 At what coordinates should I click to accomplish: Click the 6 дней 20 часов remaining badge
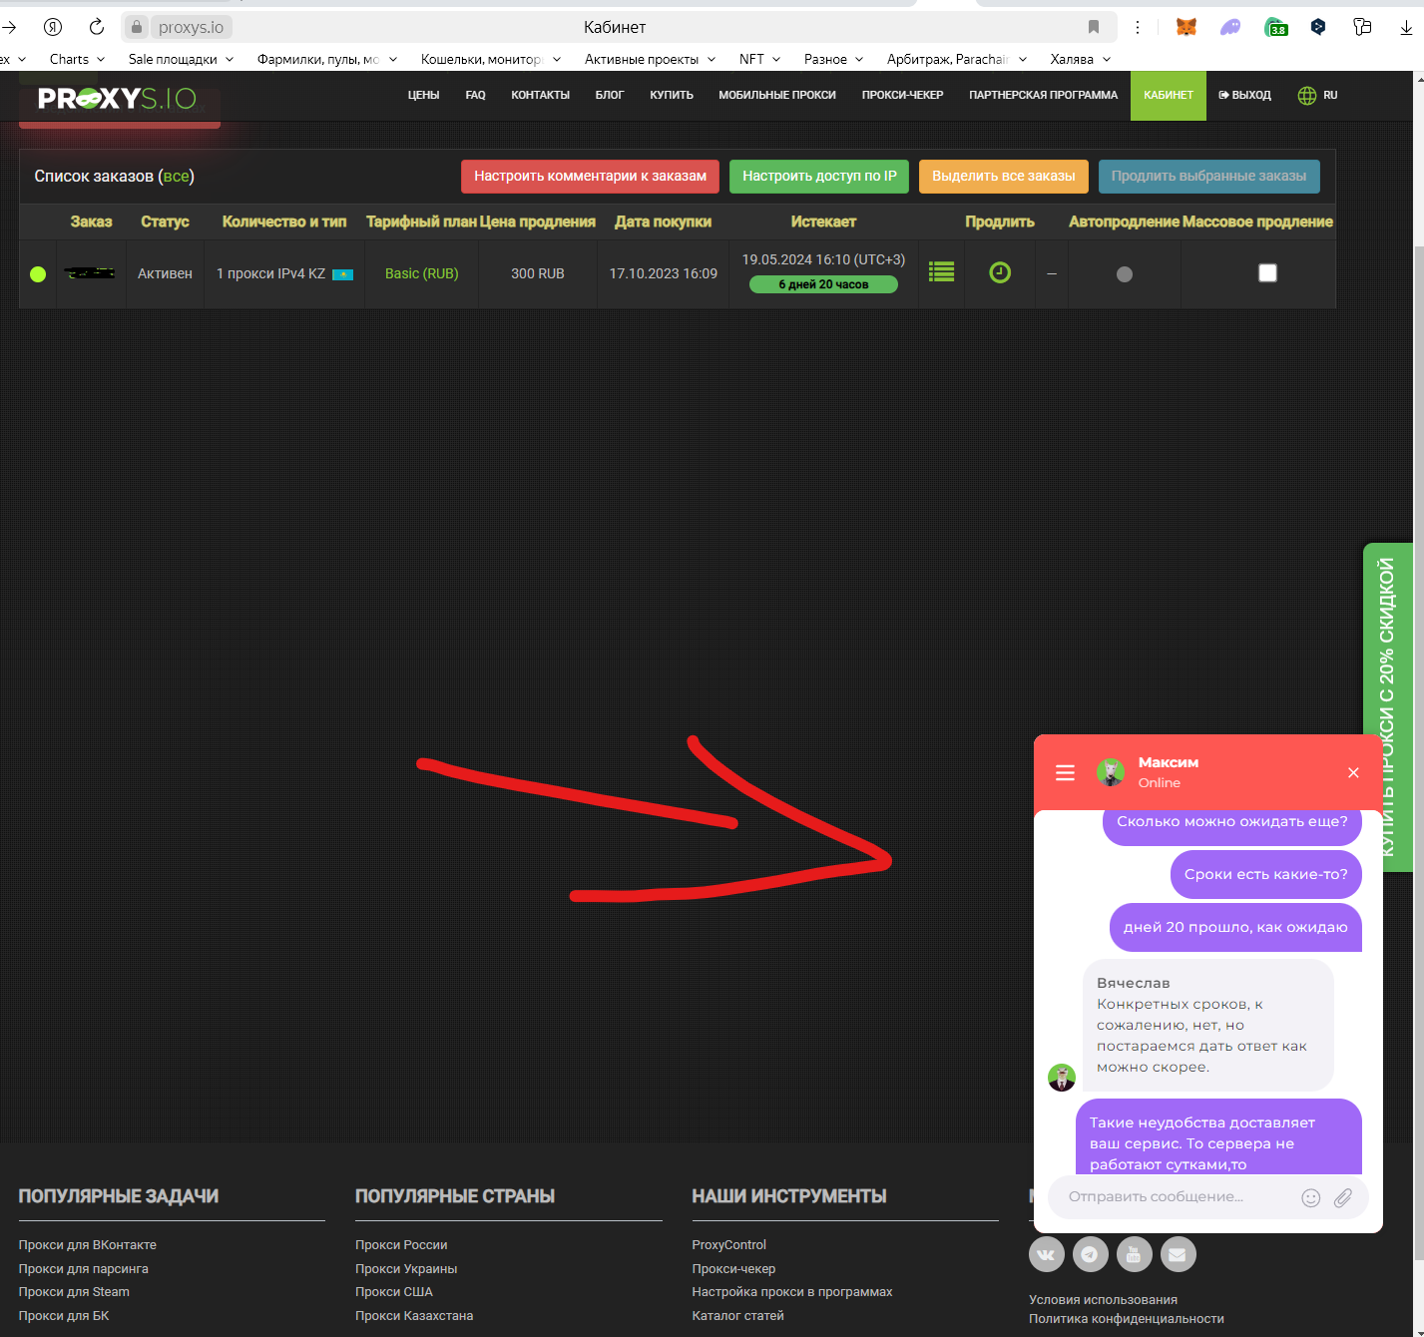point(823,284)
